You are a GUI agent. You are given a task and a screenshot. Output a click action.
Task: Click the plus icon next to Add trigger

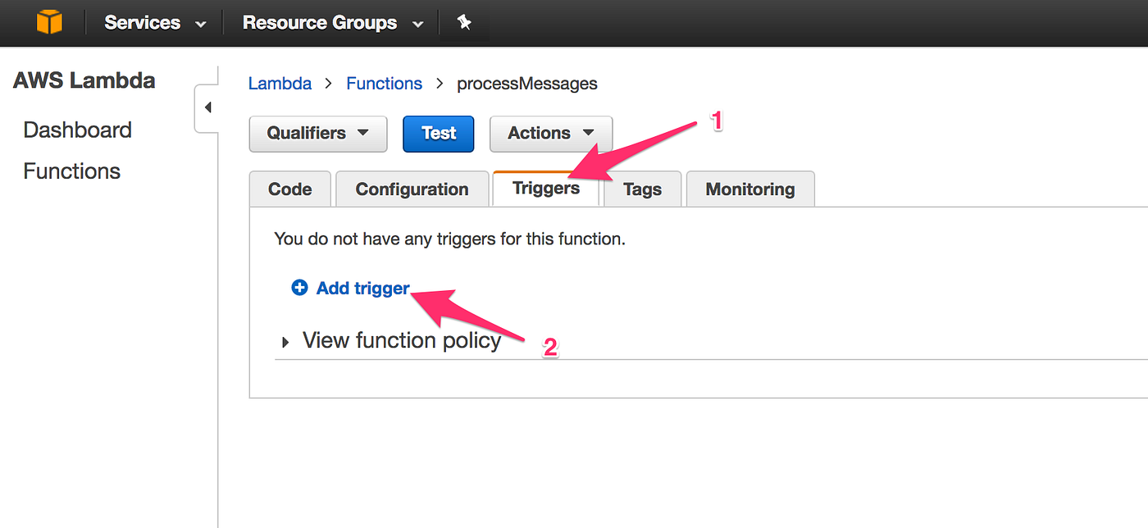[299, 288]
